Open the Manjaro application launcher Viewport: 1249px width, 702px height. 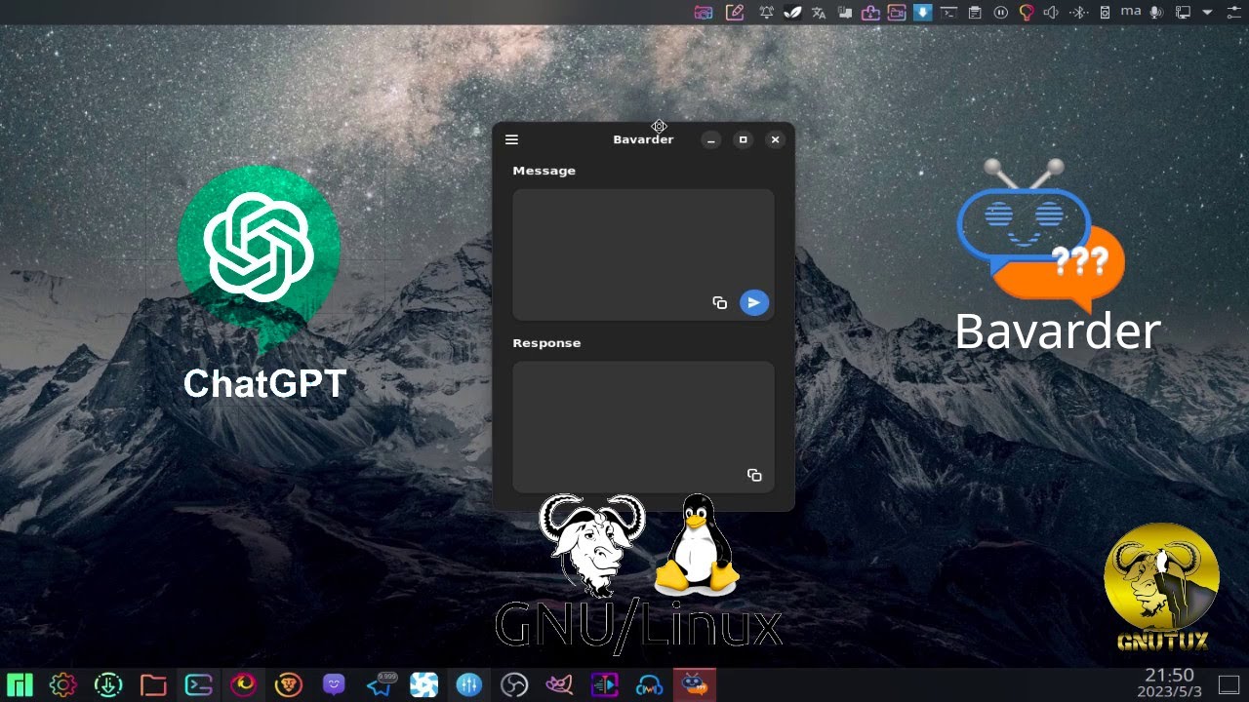pos(20,685)
